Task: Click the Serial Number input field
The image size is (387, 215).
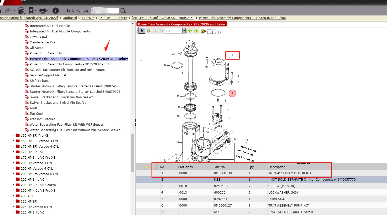Action: click(105, 10)
